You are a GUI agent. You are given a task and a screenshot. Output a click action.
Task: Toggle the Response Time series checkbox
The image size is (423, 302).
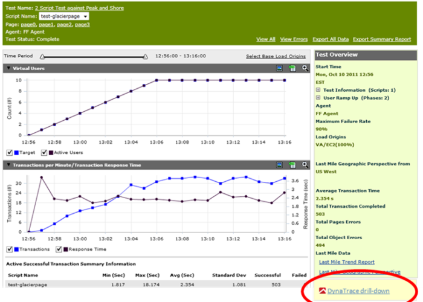point(59,249)
